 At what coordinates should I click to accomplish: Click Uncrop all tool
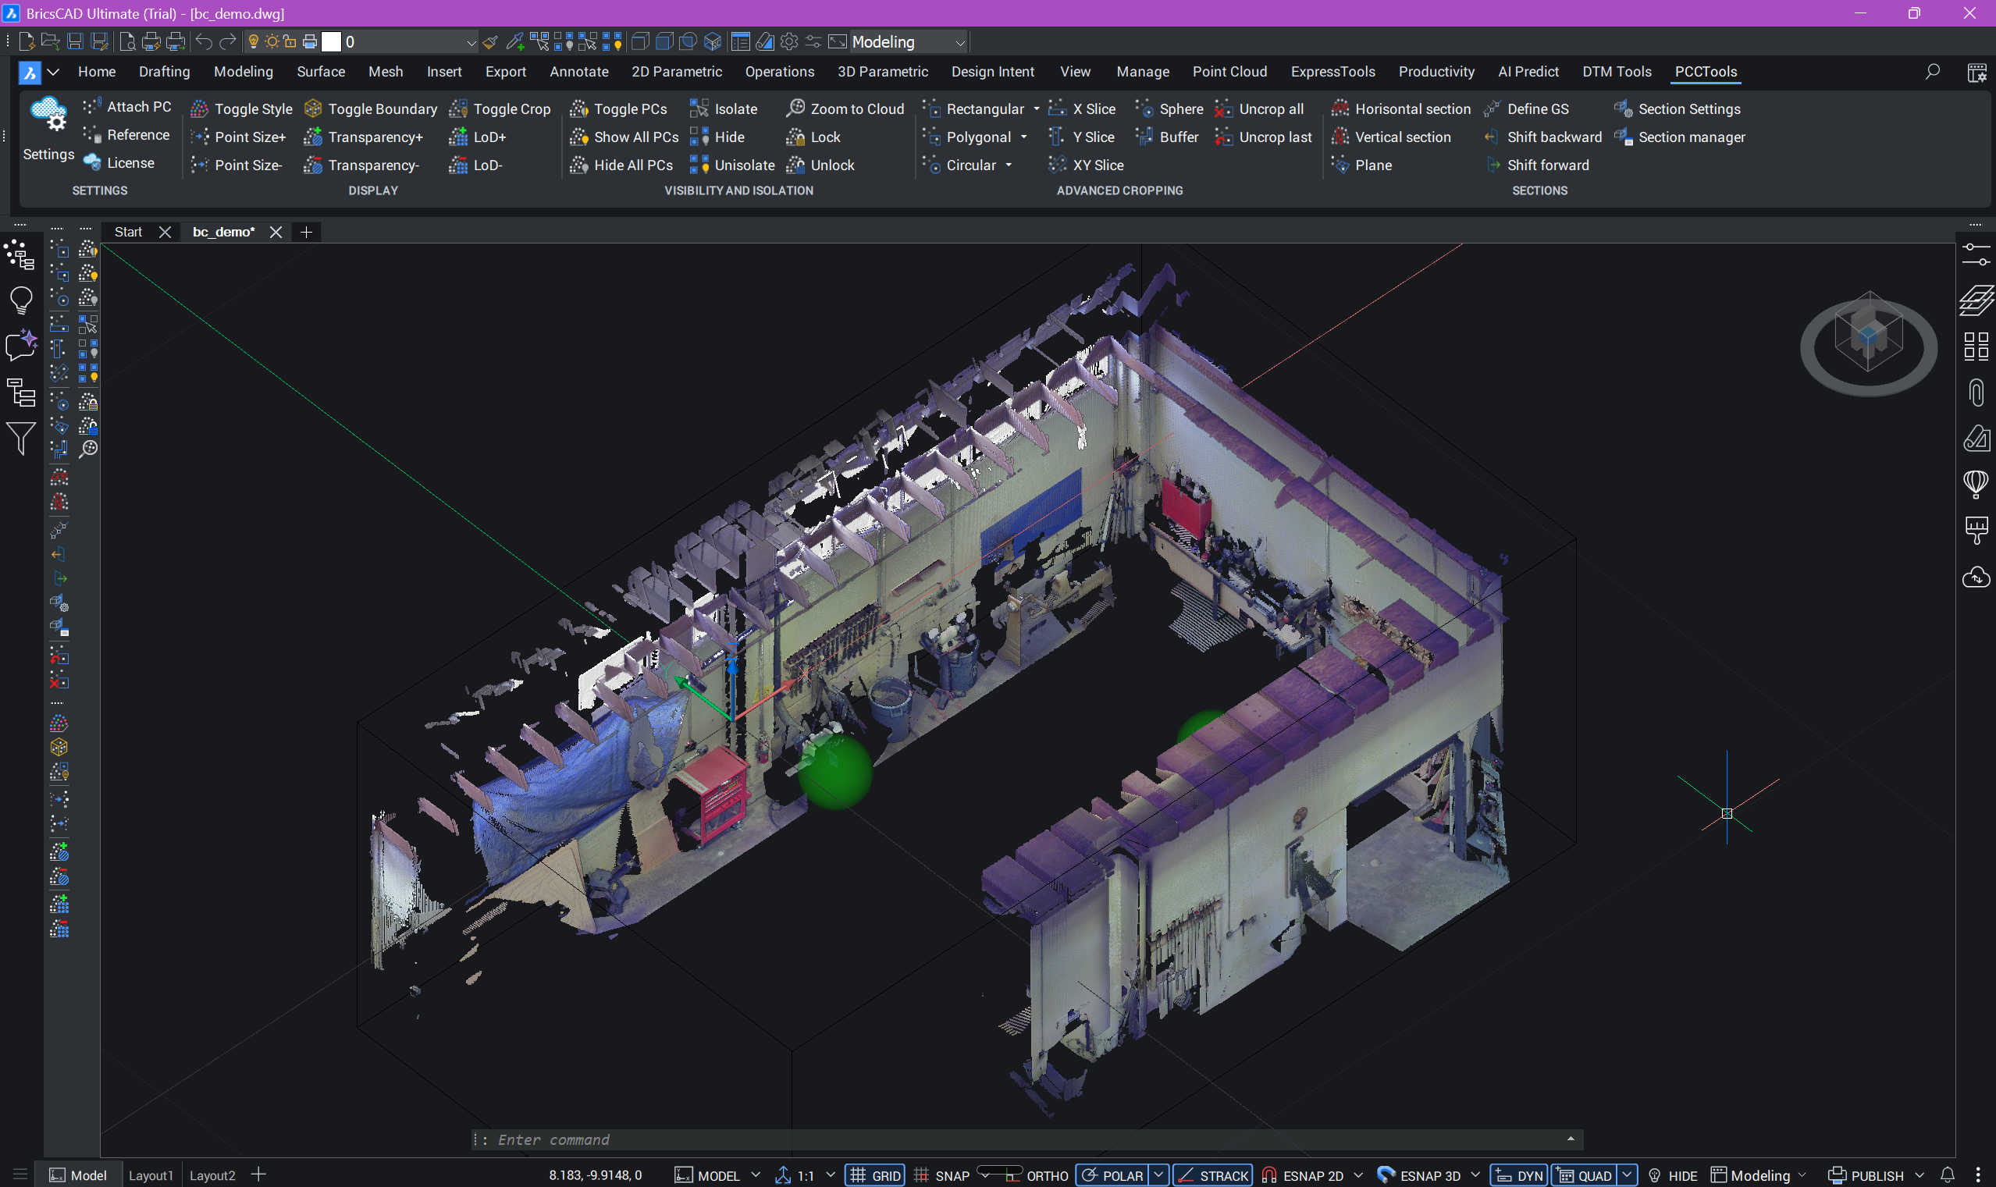(1258, 108)
